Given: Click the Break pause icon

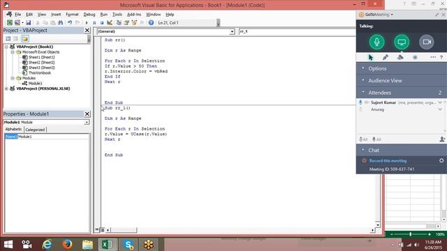Looking at the screenshot, I should point(94,23).
